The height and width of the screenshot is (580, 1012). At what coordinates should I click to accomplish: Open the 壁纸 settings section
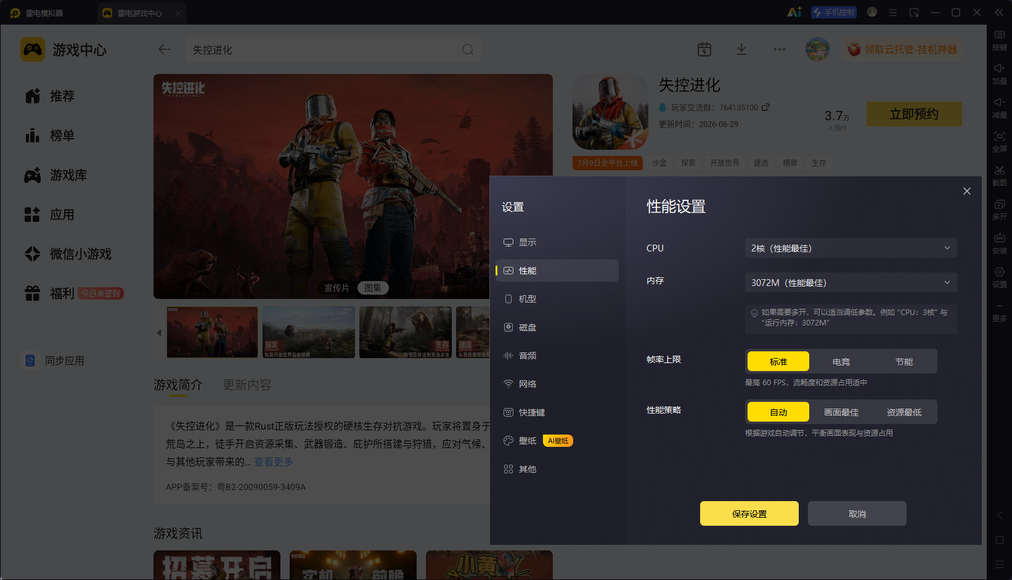point(557,441)
